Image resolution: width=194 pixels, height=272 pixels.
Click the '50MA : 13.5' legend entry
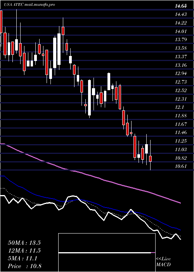(24, 243)
